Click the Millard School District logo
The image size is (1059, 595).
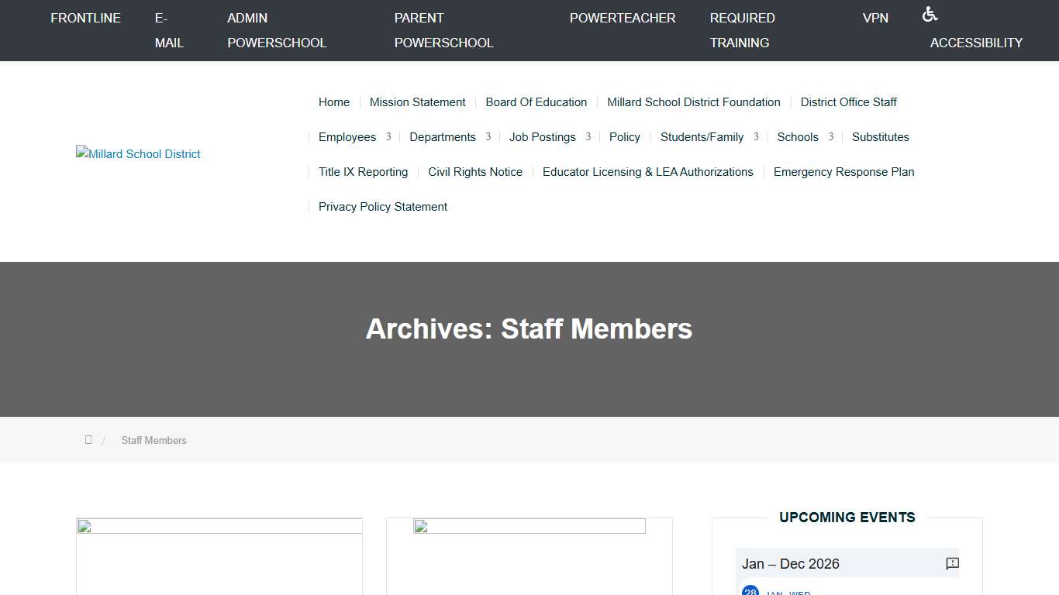coord(137,153)
